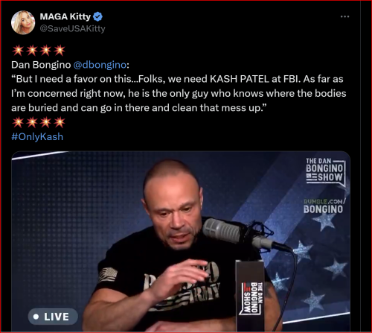Click the Bongino Show desk sign

pos(250,296)
